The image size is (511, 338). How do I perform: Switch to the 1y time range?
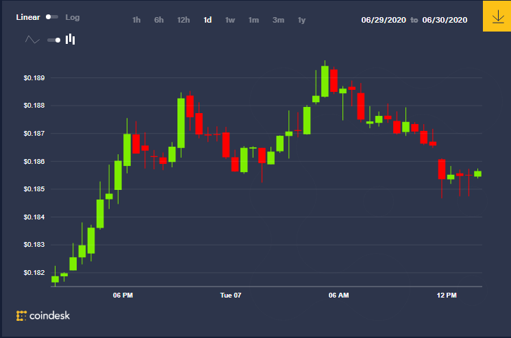click(302, 20)
